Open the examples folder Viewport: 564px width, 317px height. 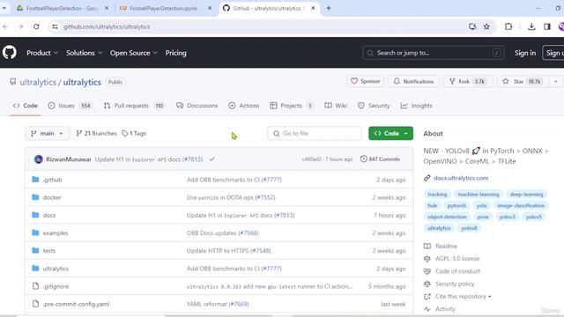coord(56,232)
